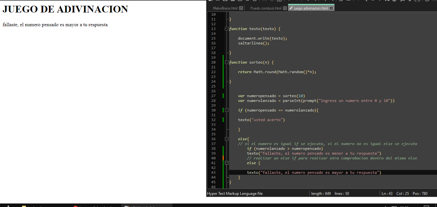Place cursor on texto("usted acerto") line
437x207 pixels.
[x=261, y=120]
